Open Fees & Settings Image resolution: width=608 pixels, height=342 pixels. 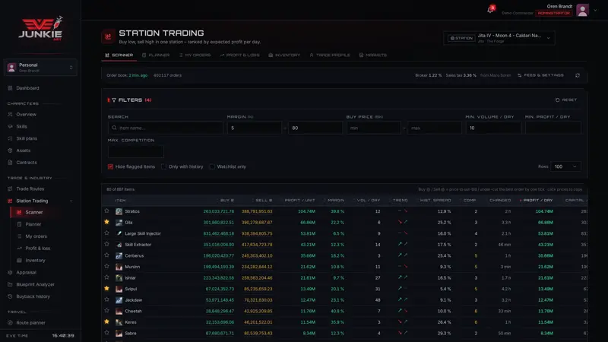(x=540, y=75)
